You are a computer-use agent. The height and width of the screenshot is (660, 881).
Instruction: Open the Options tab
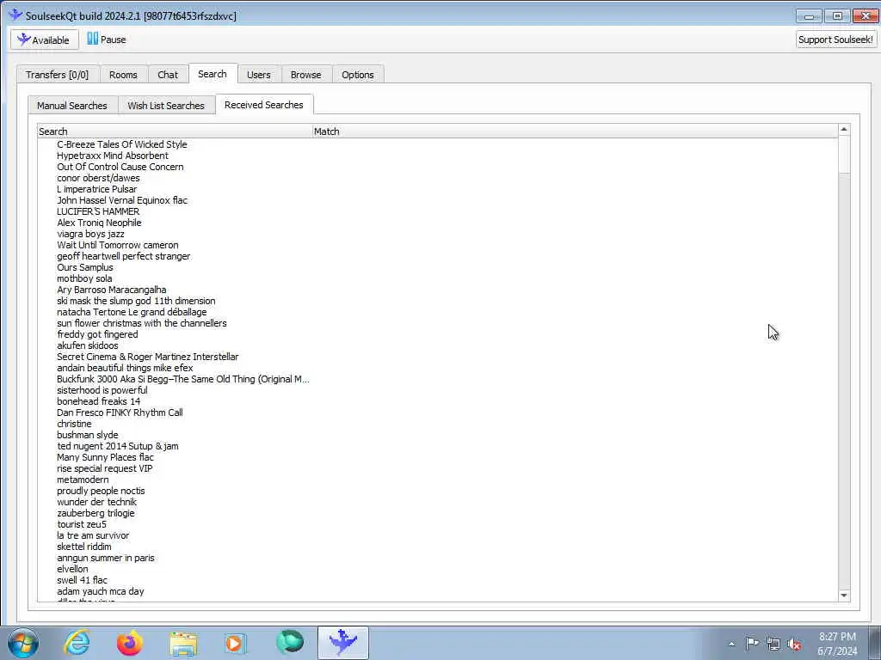[x=357, y=75]
